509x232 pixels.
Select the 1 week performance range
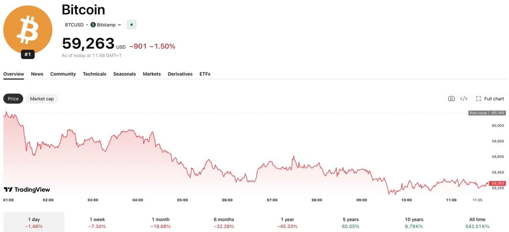[97, 223]
